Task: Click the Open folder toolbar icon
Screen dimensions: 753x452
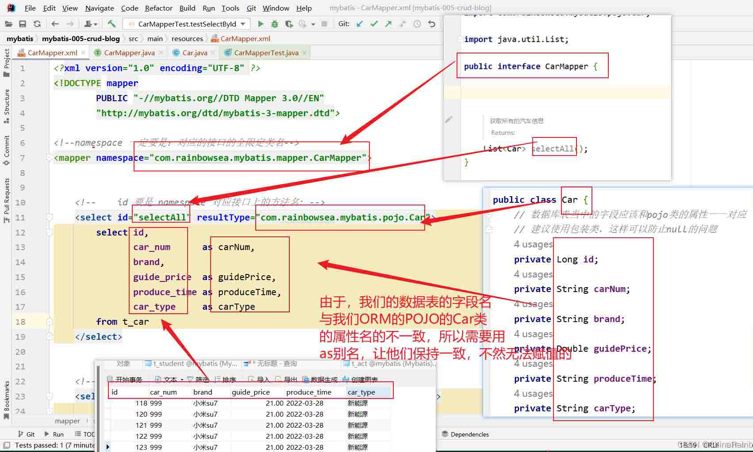Action: pos(8,24)
